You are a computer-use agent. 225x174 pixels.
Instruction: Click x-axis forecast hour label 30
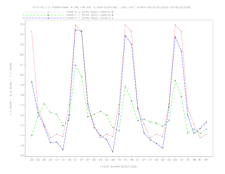[94, 160]
